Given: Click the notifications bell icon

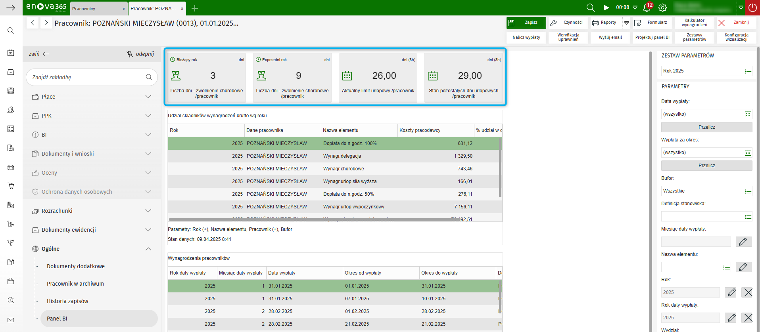Looking at the screenshot, I should tap(647, 8).
